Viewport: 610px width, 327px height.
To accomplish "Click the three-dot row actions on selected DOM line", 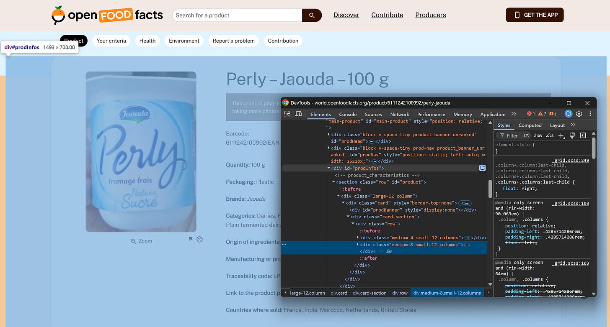I will point(284,244).
